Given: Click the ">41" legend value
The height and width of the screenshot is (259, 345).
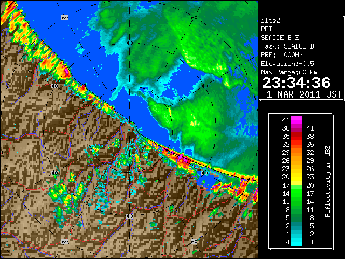Looking at the screenshot, I should (x=284, y=120).
